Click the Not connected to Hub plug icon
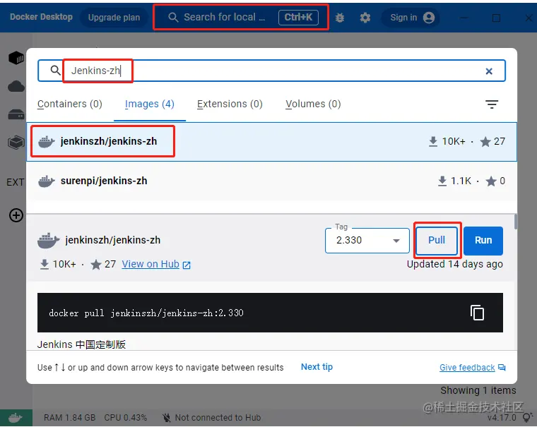The height and width of the screenshot is (427, 537). click(167, 417)
